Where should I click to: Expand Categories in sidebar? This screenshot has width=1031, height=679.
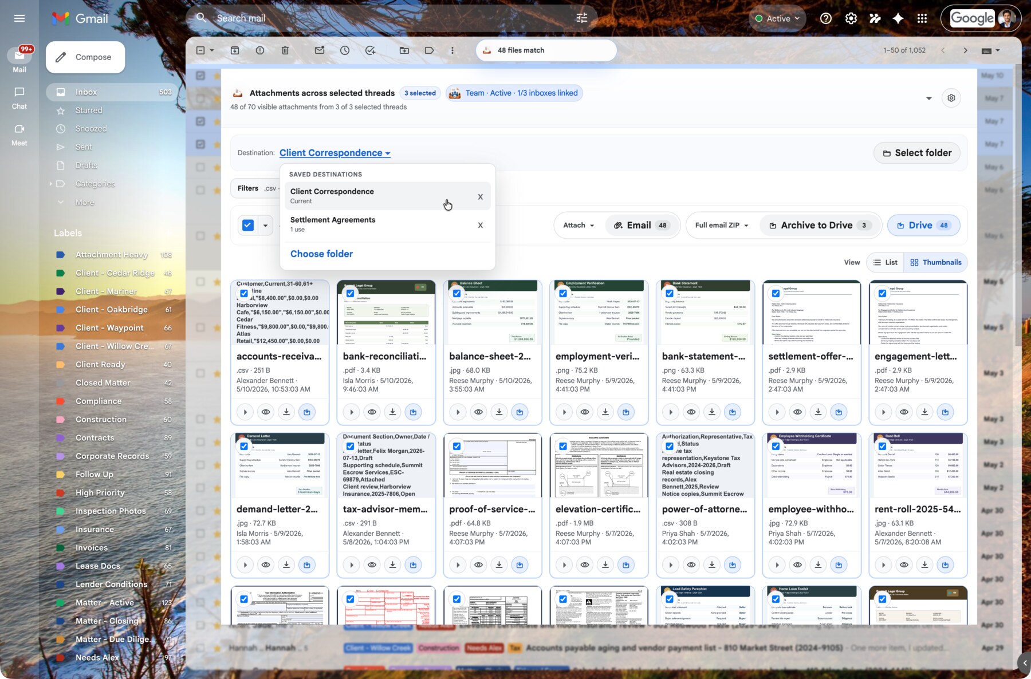coord(50,184)
